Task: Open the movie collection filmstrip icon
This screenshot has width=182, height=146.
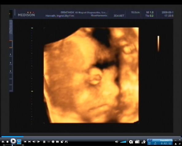Action: click(x=137, y=142)
